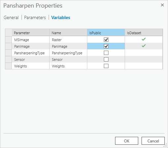
Task: Select the Raster name cell
Action: (x=68, y=39)
